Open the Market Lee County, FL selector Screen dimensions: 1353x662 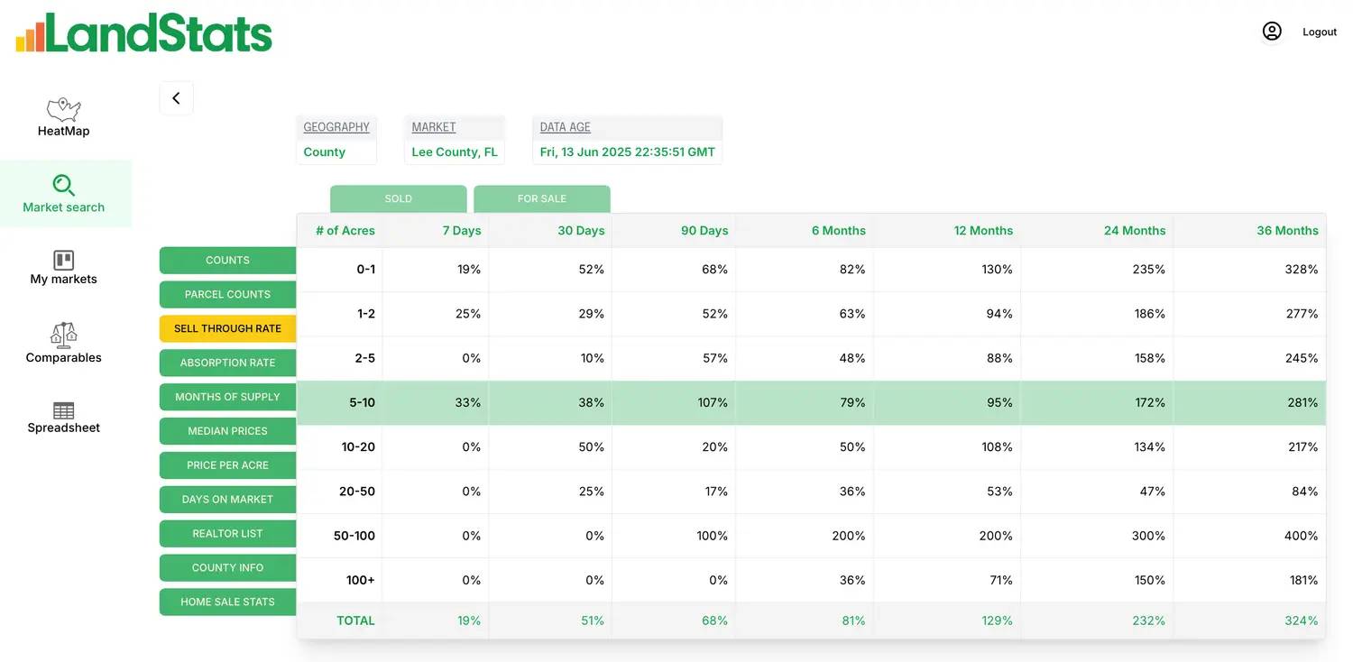coord(455,152)
